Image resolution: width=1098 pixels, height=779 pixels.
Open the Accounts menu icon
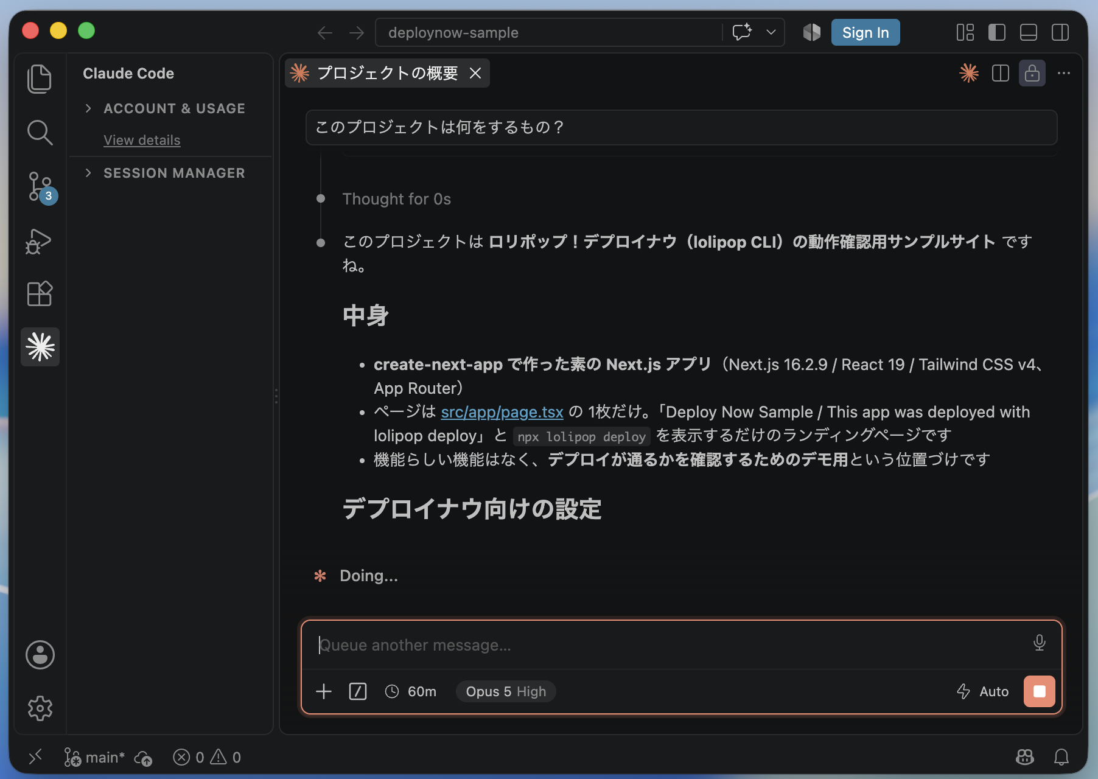(40, 655)
